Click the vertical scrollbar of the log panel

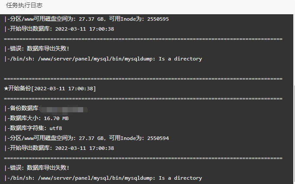pos(294,99)
